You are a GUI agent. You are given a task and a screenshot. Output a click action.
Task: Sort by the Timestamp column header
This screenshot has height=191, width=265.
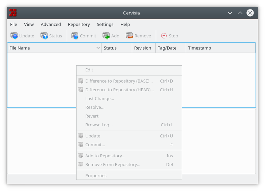coord(221,48)
